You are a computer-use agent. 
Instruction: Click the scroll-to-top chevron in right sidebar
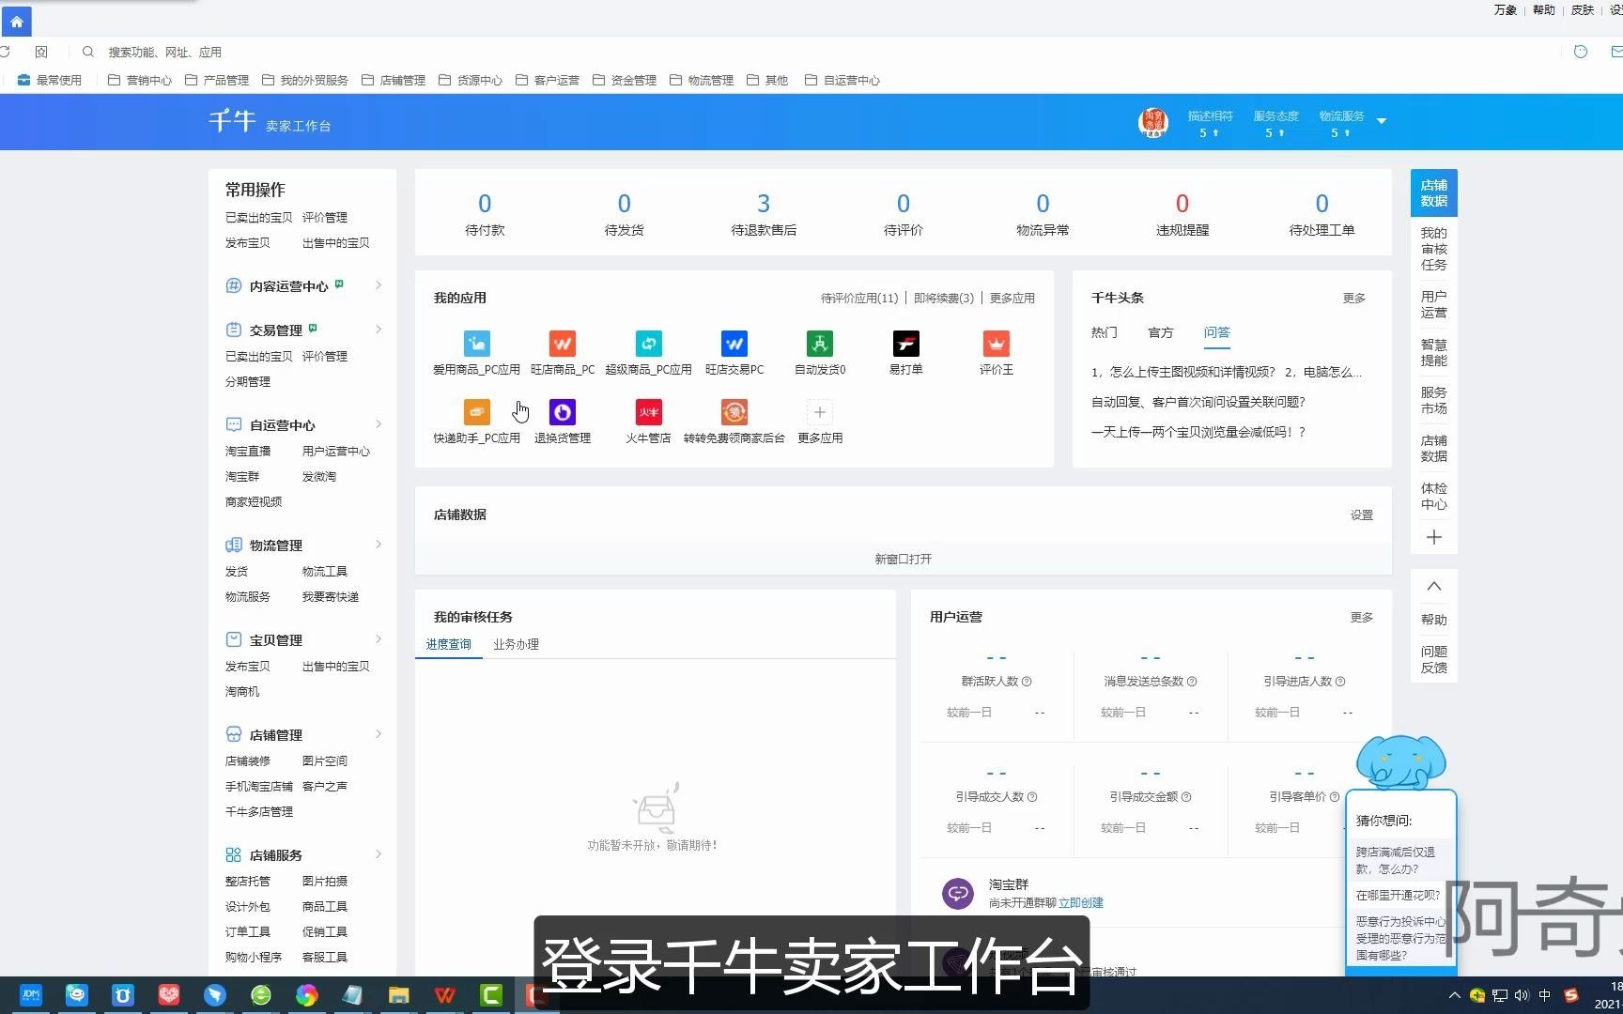(x=1434, y=586)
